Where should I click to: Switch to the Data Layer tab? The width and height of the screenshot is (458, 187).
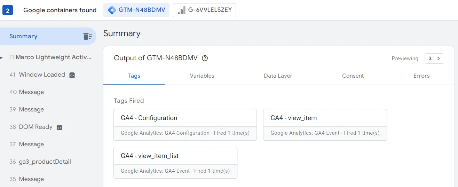tap(278, 76)
